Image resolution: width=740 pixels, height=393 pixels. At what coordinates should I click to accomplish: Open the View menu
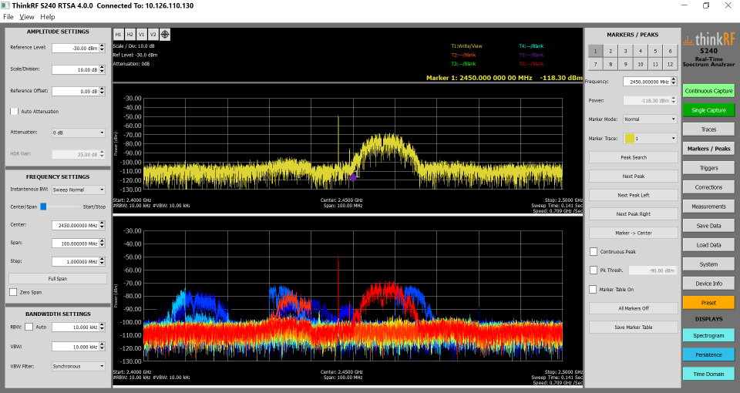[27, 16]
